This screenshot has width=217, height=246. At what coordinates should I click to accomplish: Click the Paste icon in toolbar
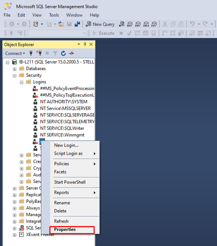(x=181, y=24)
